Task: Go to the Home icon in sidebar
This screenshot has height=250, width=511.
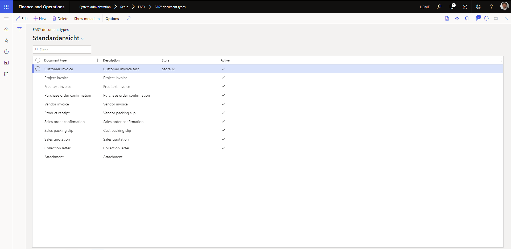Action: (x=6, y=30)
